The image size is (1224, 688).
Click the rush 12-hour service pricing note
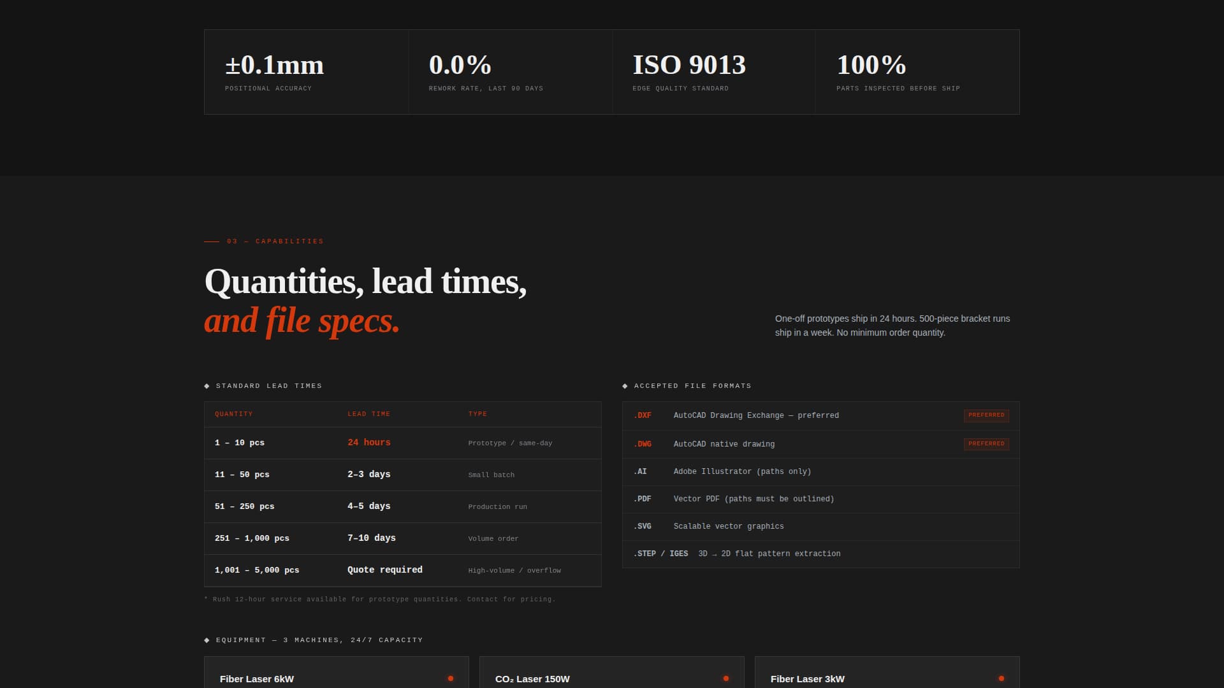(380, 599)
